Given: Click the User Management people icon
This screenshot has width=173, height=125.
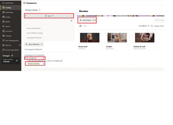Looking at the screenshot, I should (3, 40).
